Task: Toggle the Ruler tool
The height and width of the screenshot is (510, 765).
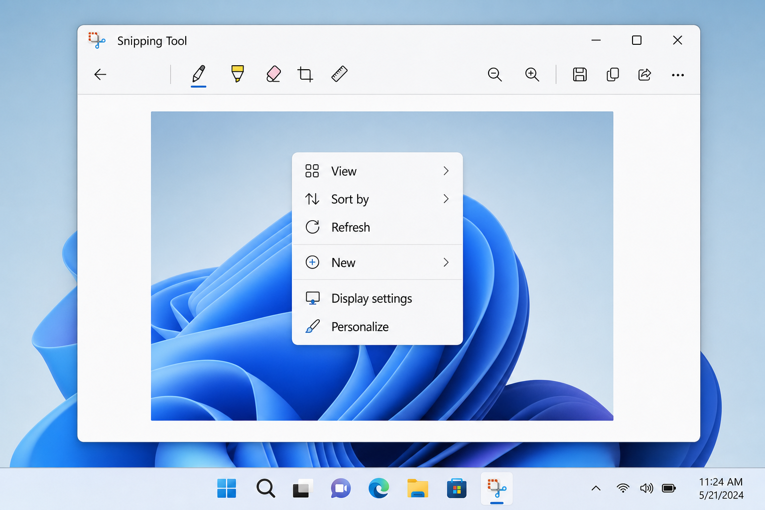Action: (339, 74)
